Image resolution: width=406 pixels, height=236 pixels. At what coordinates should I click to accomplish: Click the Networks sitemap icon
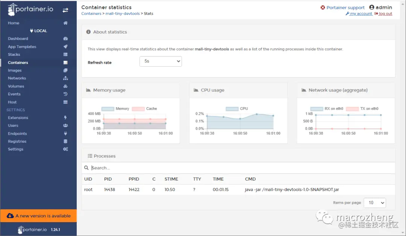[65, 78]
